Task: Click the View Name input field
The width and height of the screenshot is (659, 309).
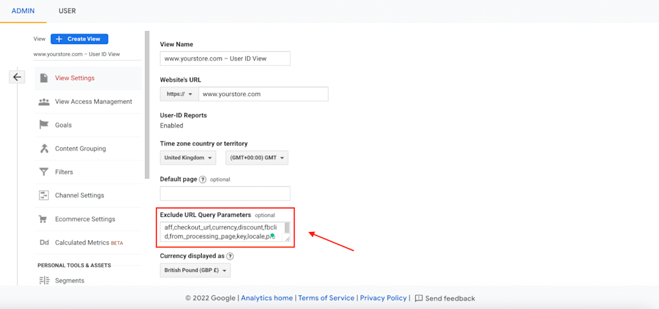Action: 225,59
